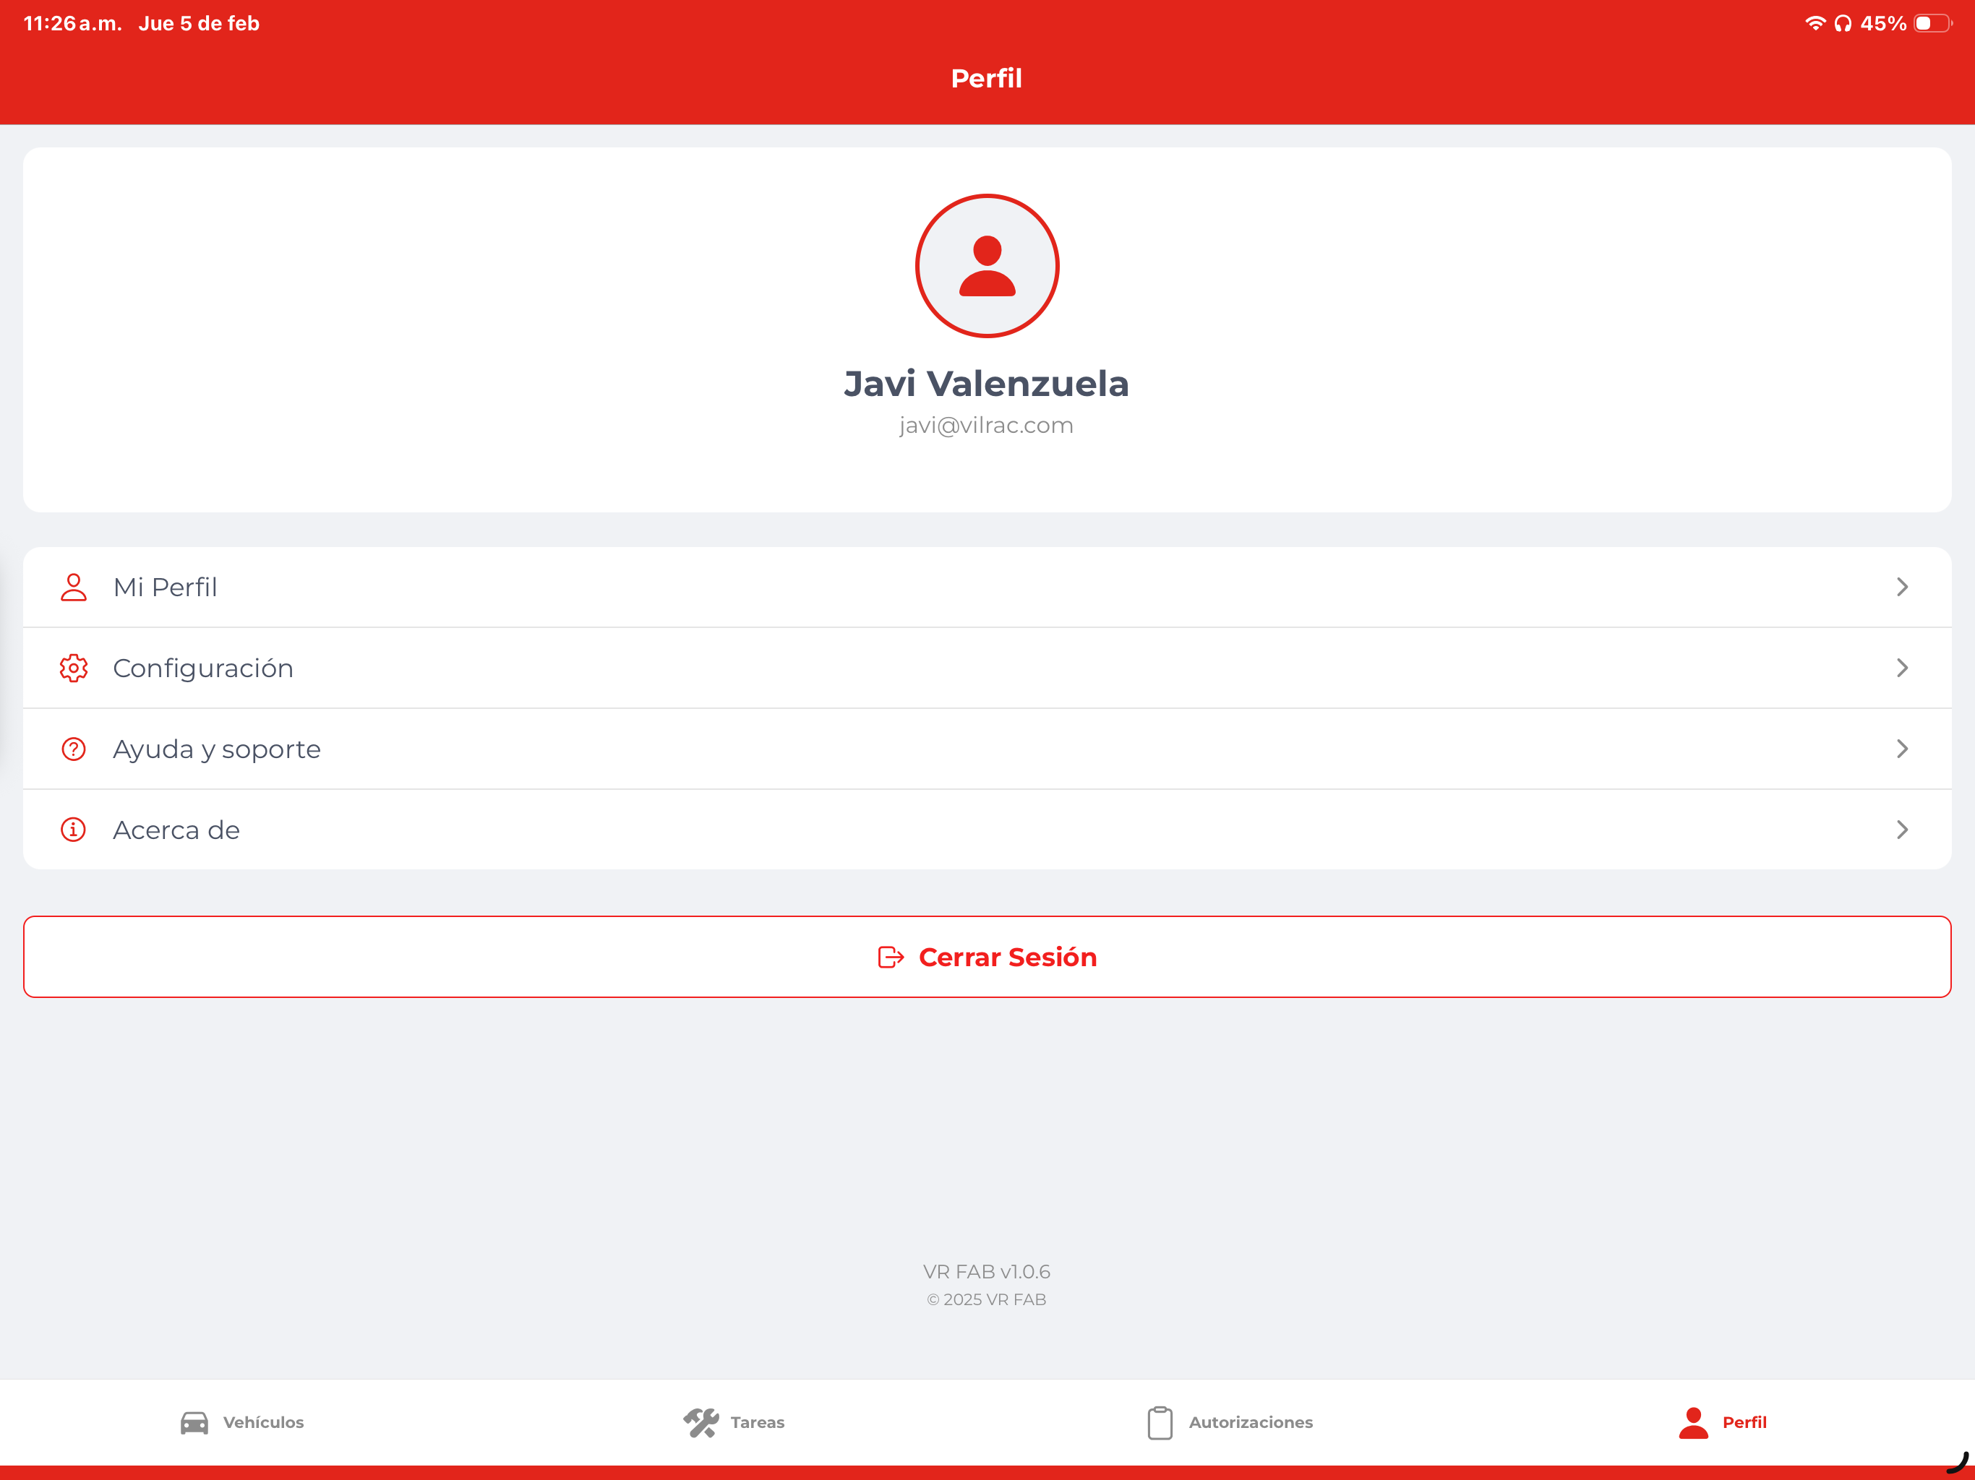Click the Mi Perfil person icon

(x=73, y=588)
